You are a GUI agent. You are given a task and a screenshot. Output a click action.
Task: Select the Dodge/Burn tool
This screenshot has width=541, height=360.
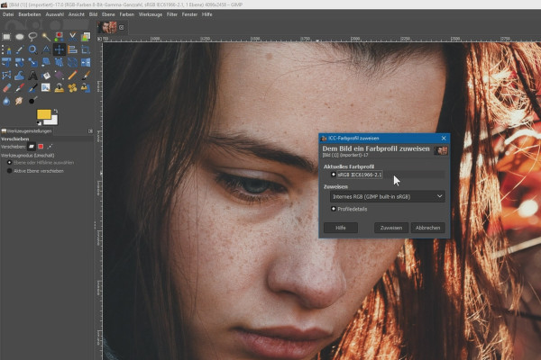pyautogui.click(x=32, y=101)
